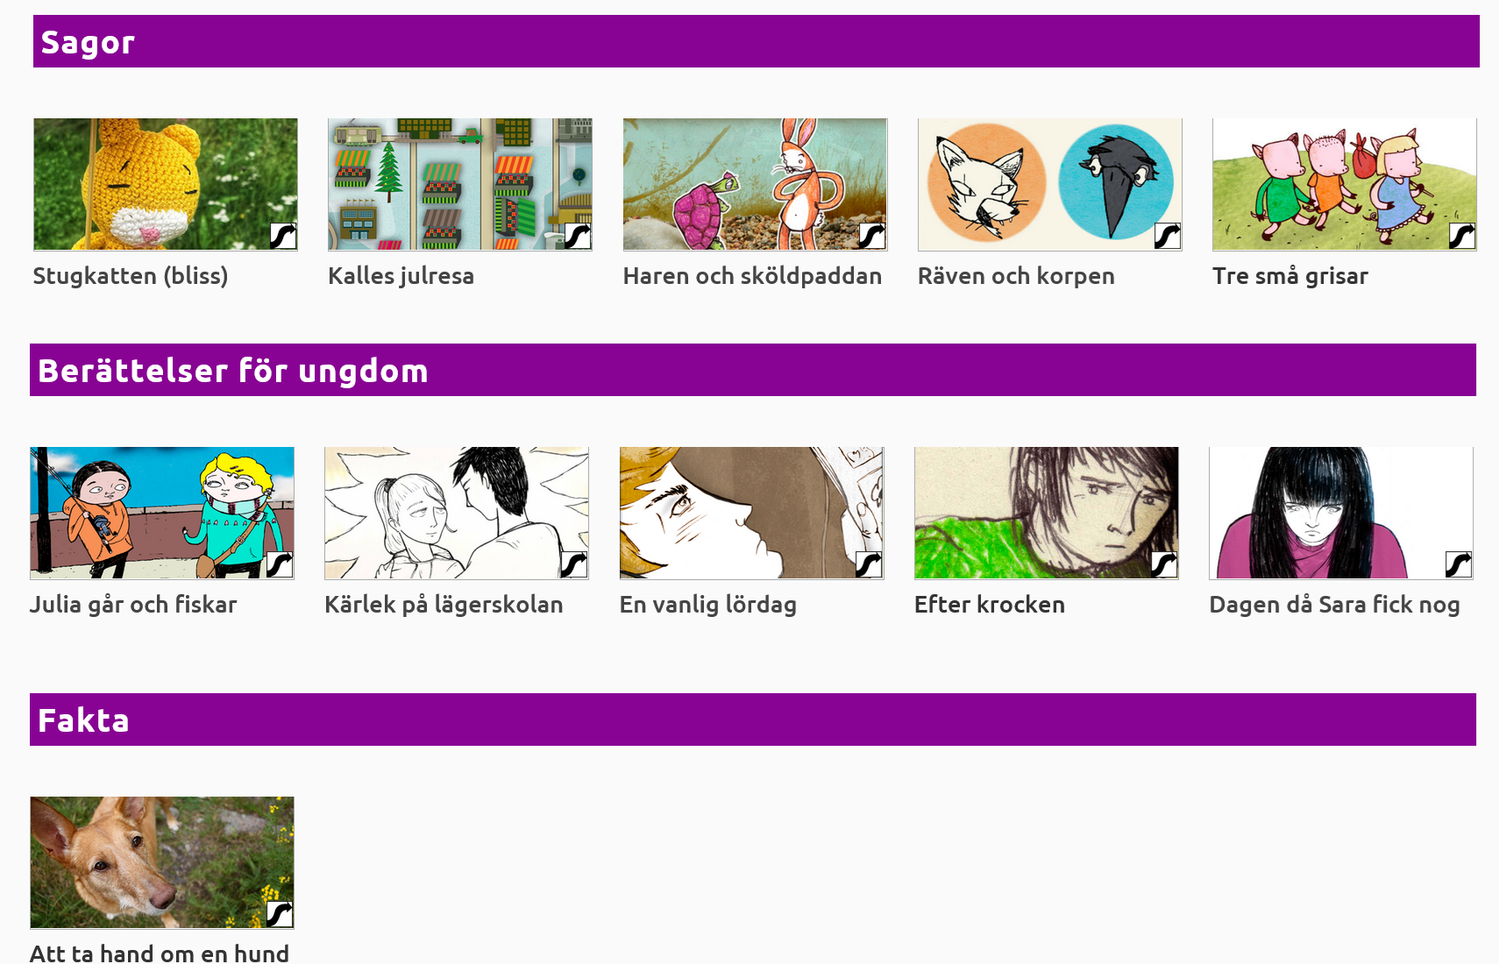1499x964 pixels.
Task: Open the En vanlig lördag thumbnail
Action: click(x=752, y=513)
